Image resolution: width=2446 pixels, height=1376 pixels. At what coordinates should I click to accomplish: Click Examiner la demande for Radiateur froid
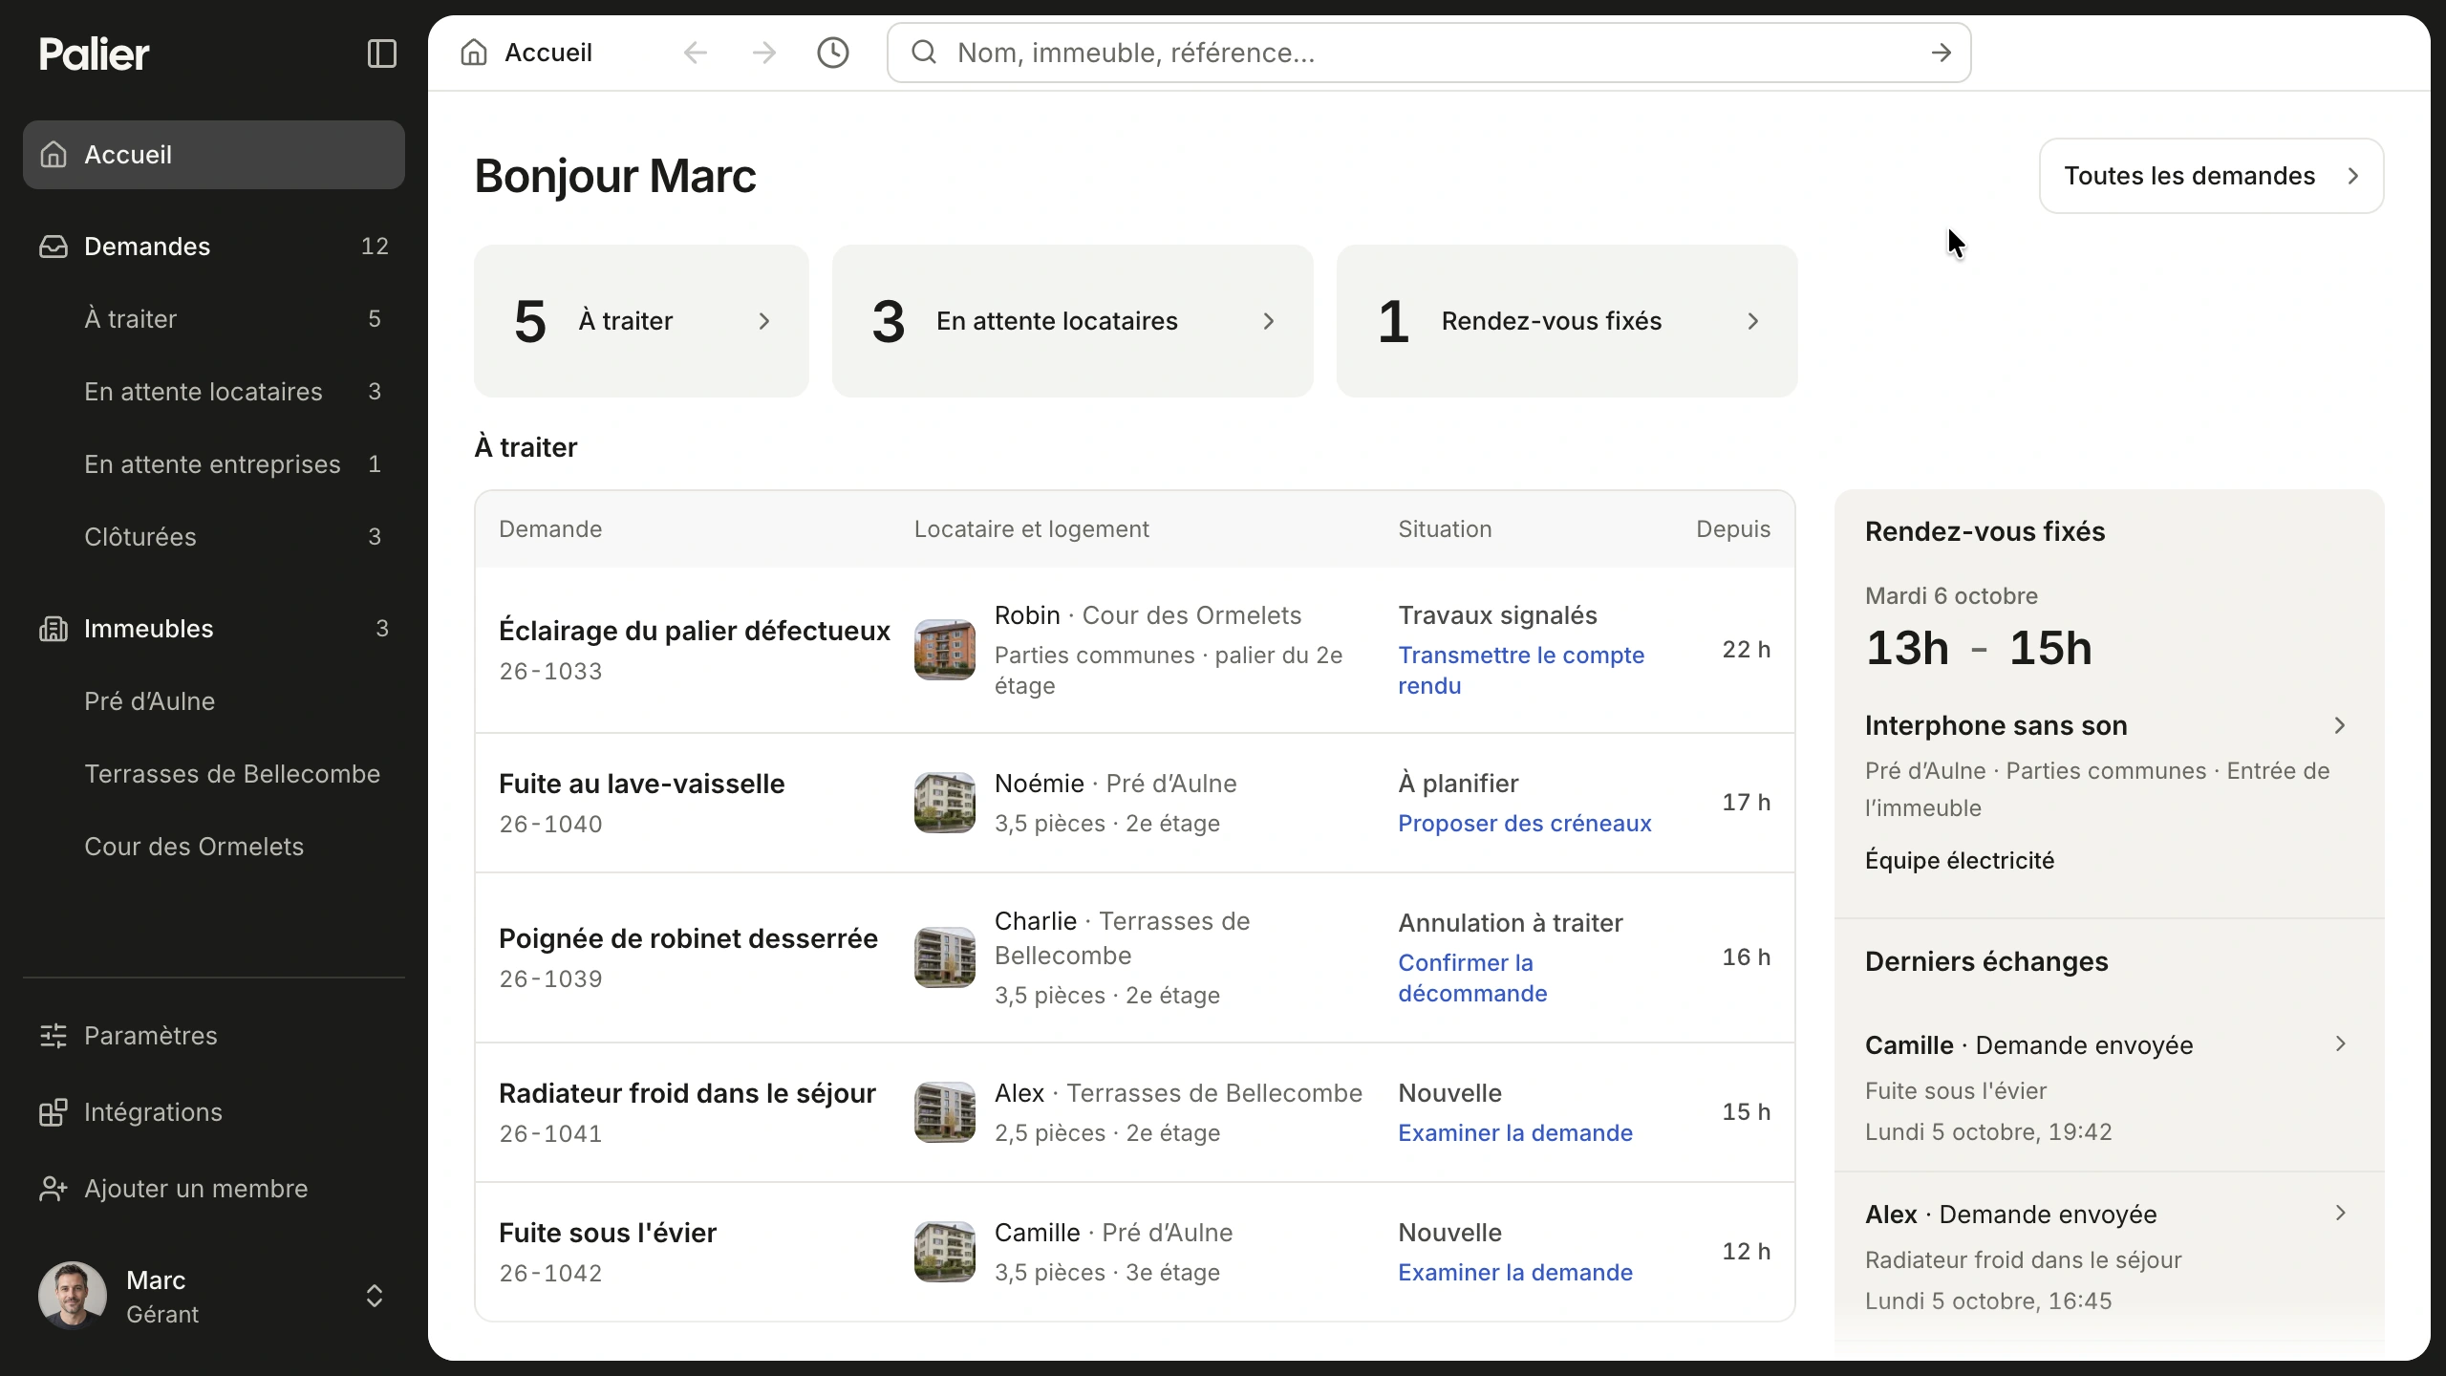[1515, 1133]
